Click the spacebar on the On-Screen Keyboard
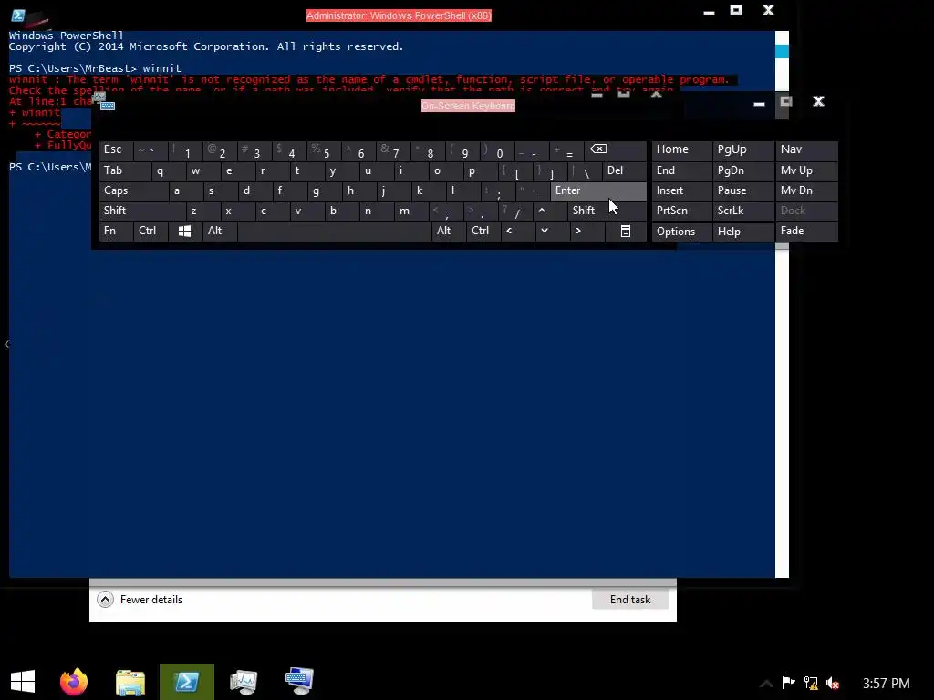This screenshot has height=700, width=934. coord(334,231)
